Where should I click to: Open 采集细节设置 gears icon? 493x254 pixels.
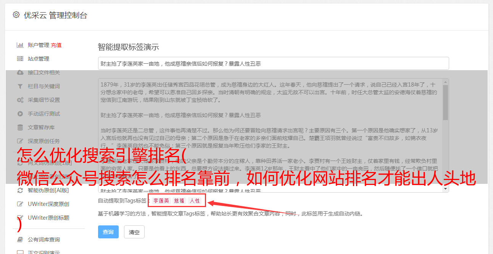[20, 100]
